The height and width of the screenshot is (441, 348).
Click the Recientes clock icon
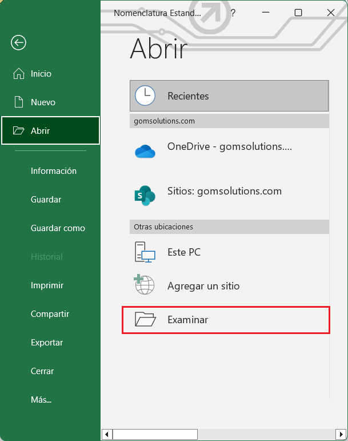[145, 96]
